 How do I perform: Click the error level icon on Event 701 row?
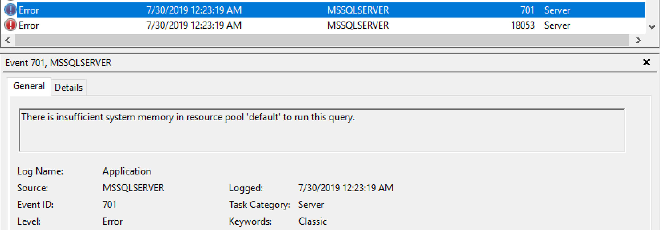point(10,10)
